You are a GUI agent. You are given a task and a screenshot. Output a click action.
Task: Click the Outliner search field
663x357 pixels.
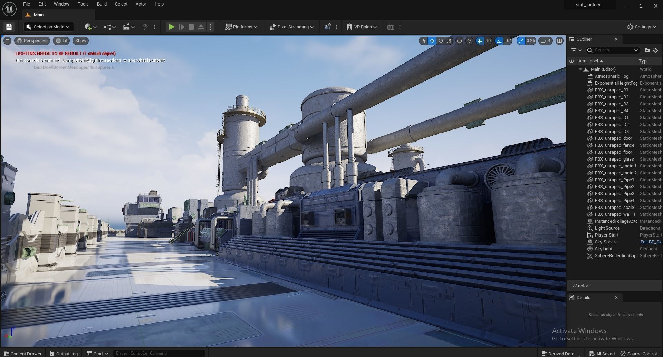pos(613,50)
